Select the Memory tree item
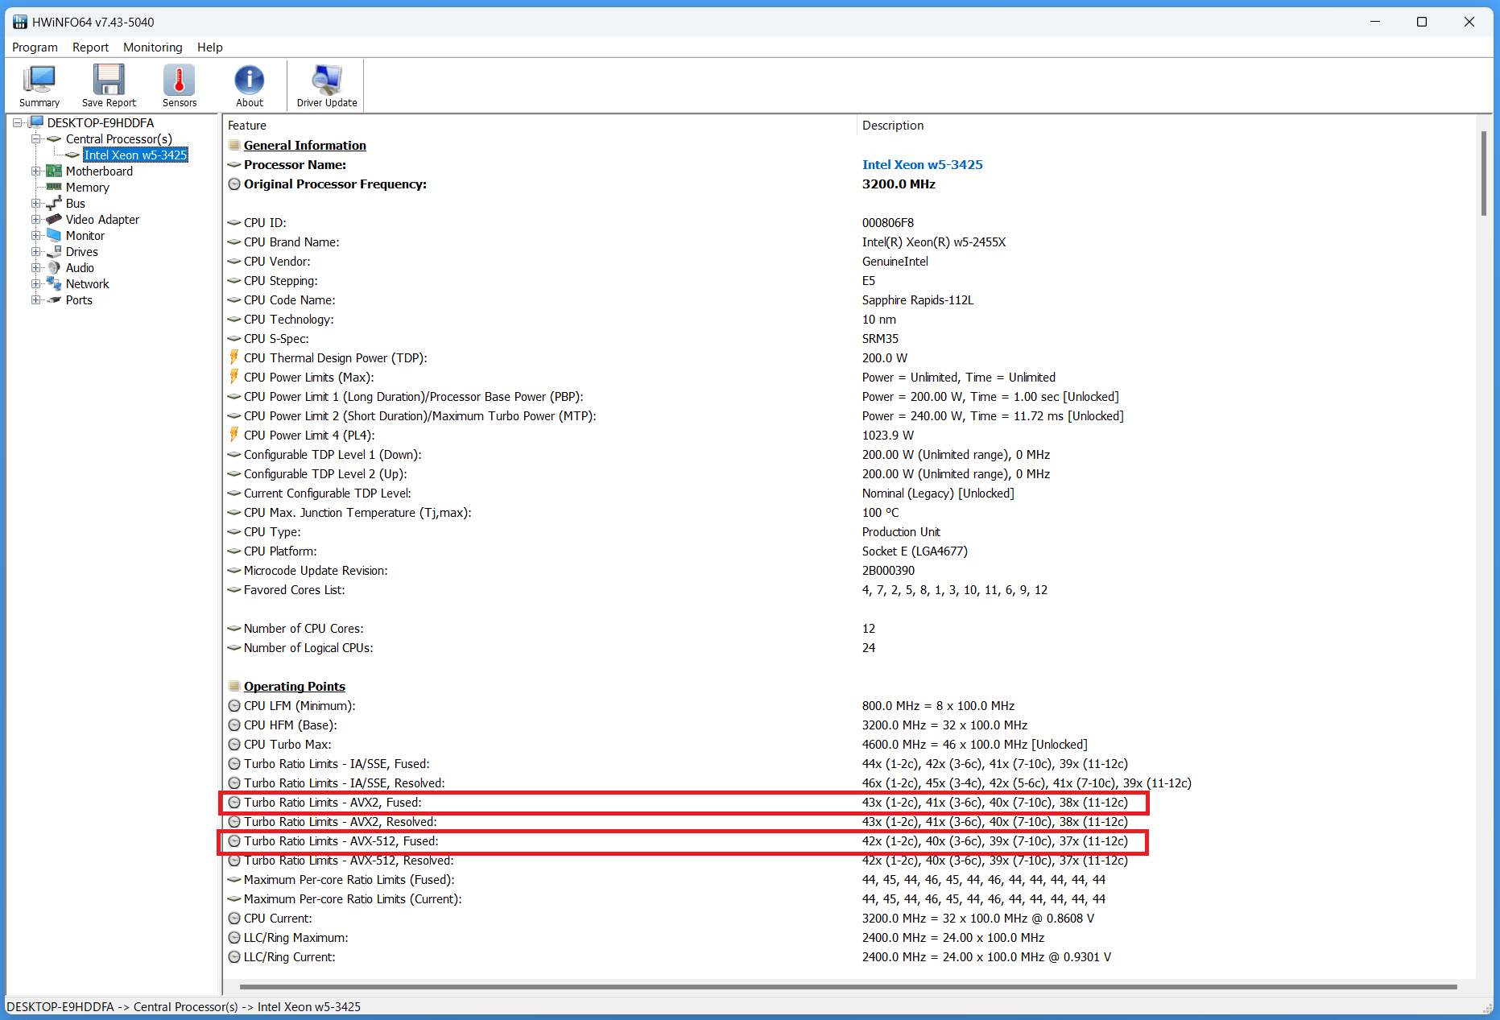 (x=87, y=187)
